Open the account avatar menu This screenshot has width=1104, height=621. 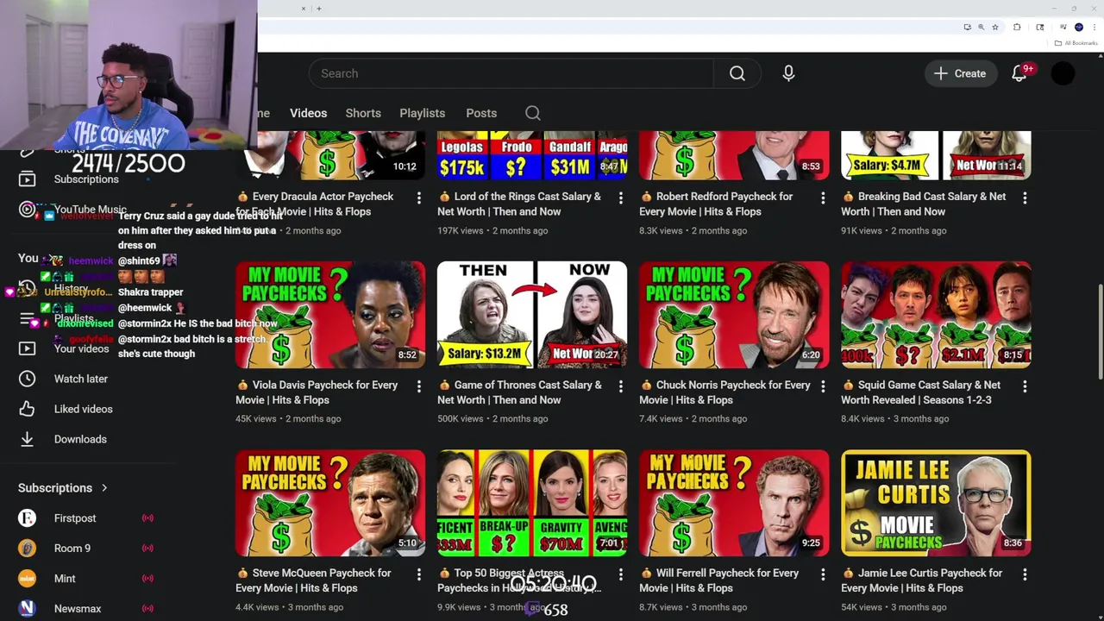point(1063,73)
